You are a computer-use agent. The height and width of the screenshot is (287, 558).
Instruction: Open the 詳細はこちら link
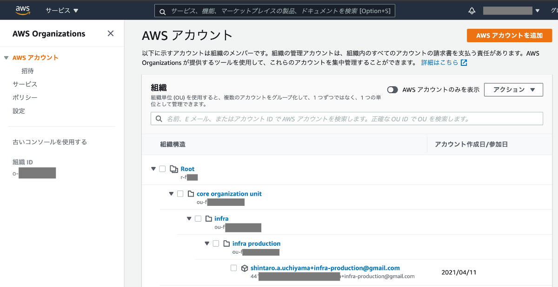tap(439, 63)
